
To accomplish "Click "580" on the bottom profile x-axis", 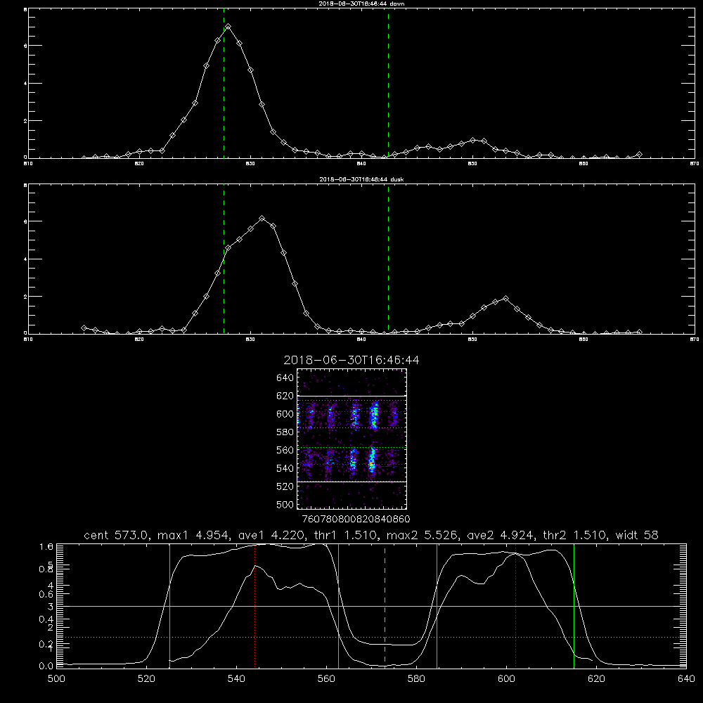I will coord(416,679).
